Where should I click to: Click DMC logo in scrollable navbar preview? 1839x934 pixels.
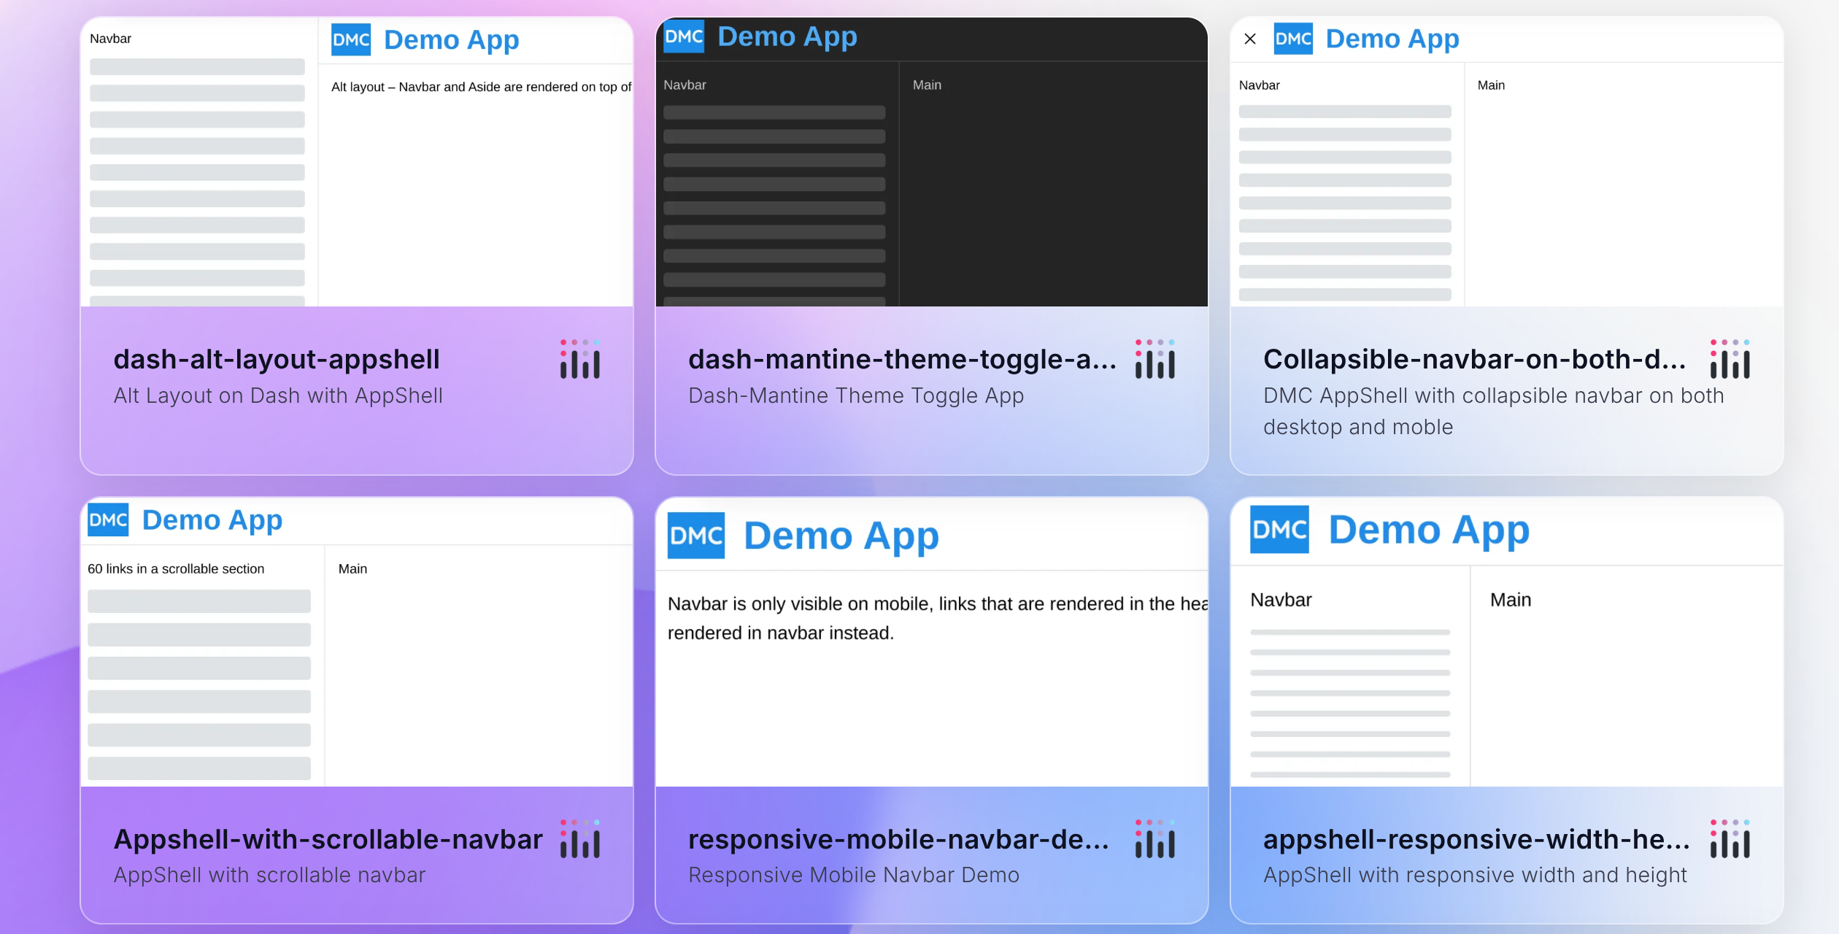click(x=108, y=520)
